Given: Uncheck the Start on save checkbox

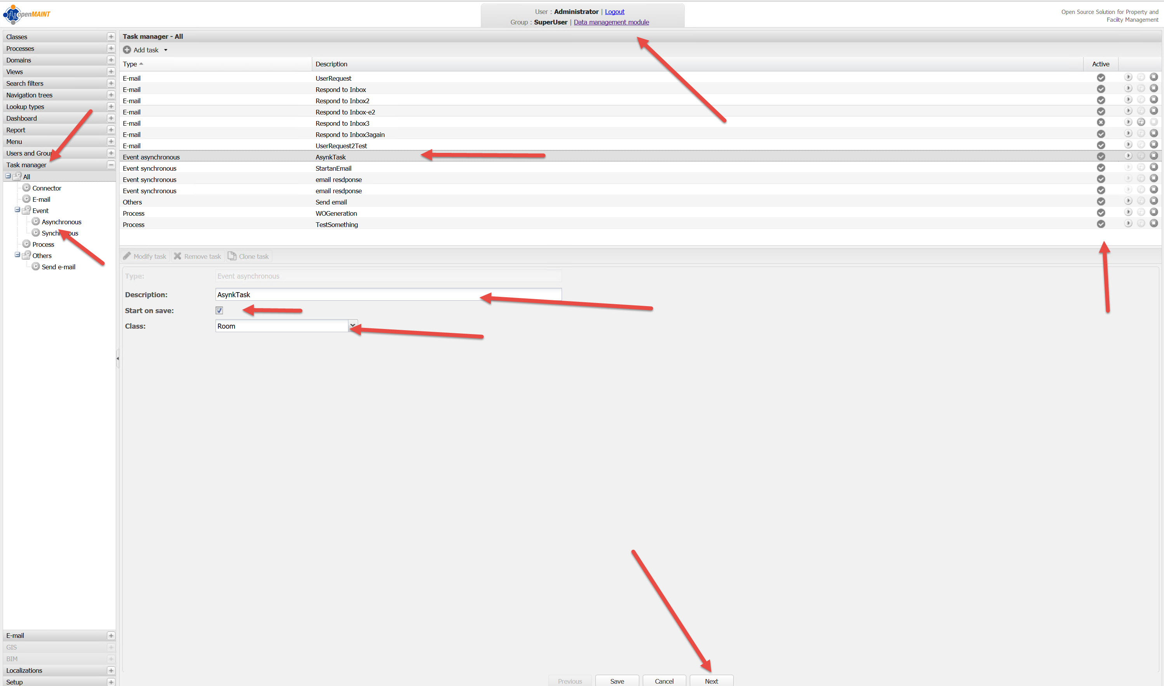Looking at the screenshot, I should point(219,311).
